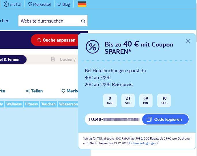This screenshot has height=156, width=197.
Task: Click the copy icon on Code kopieren
Action: [149, 119]
